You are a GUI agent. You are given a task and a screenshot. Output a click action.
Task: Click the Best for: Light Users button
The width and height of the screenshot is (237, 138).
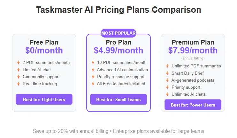click(44, 100)
